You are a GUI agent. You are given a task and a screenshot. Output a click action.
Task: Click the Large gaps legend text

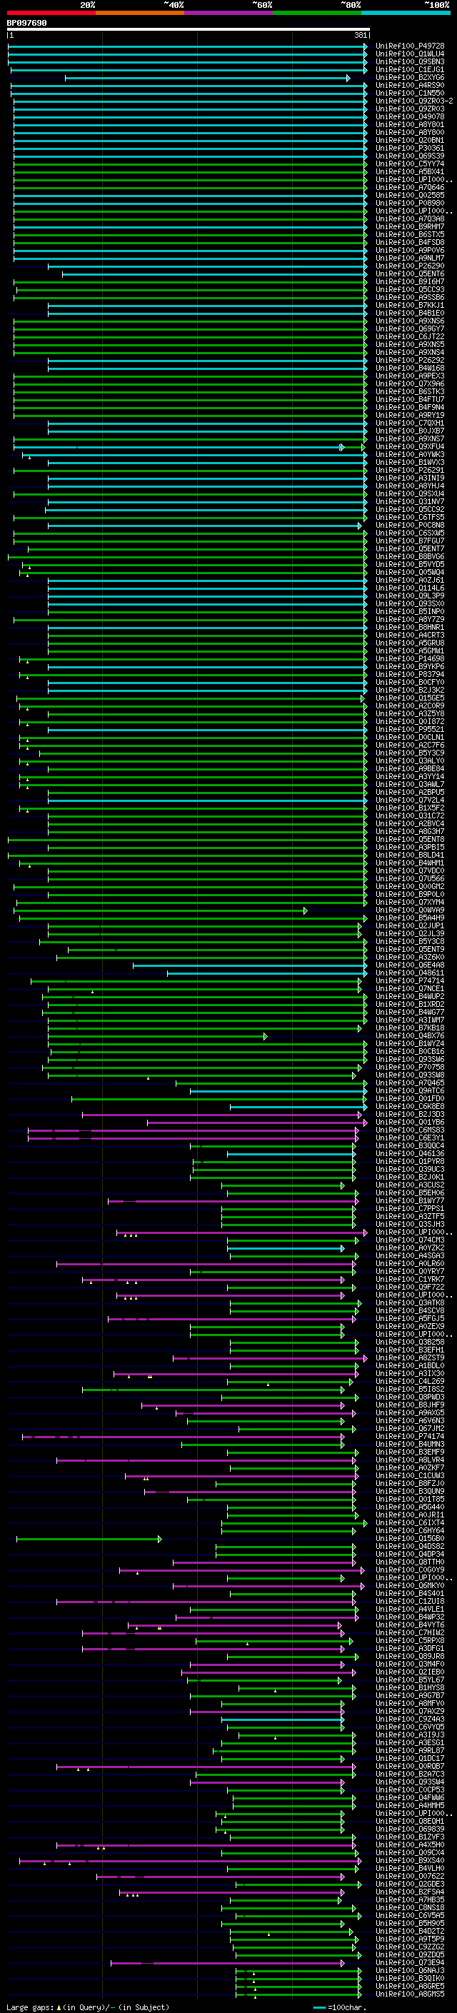pos(88,2007)
